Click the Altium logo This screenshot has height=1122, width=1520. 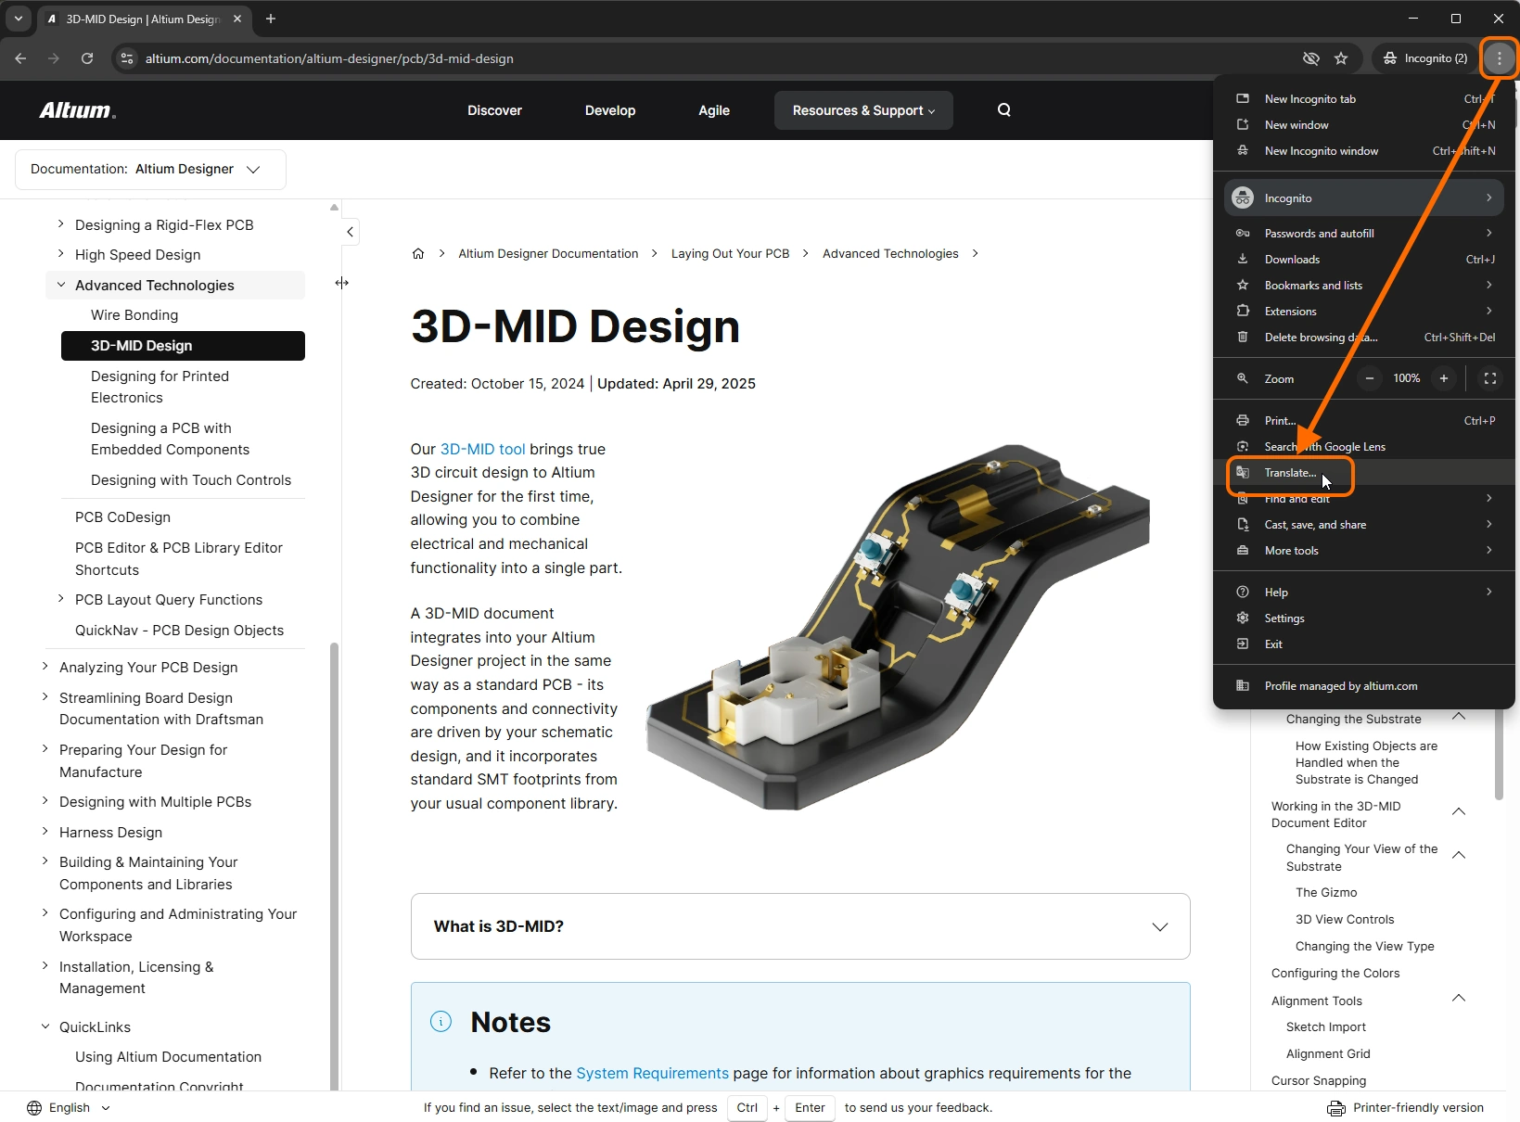(x=78, y=110)
